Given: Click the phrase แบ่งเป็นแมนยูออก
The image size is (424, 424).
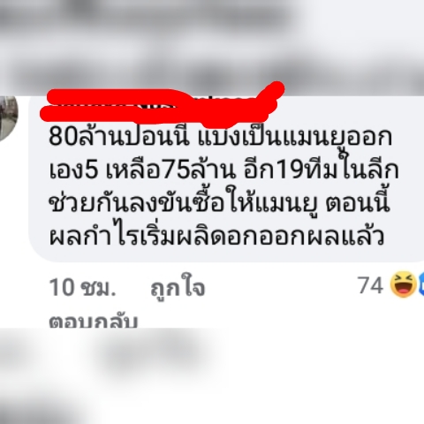Looking at the screenshot, I should (295, 137).
